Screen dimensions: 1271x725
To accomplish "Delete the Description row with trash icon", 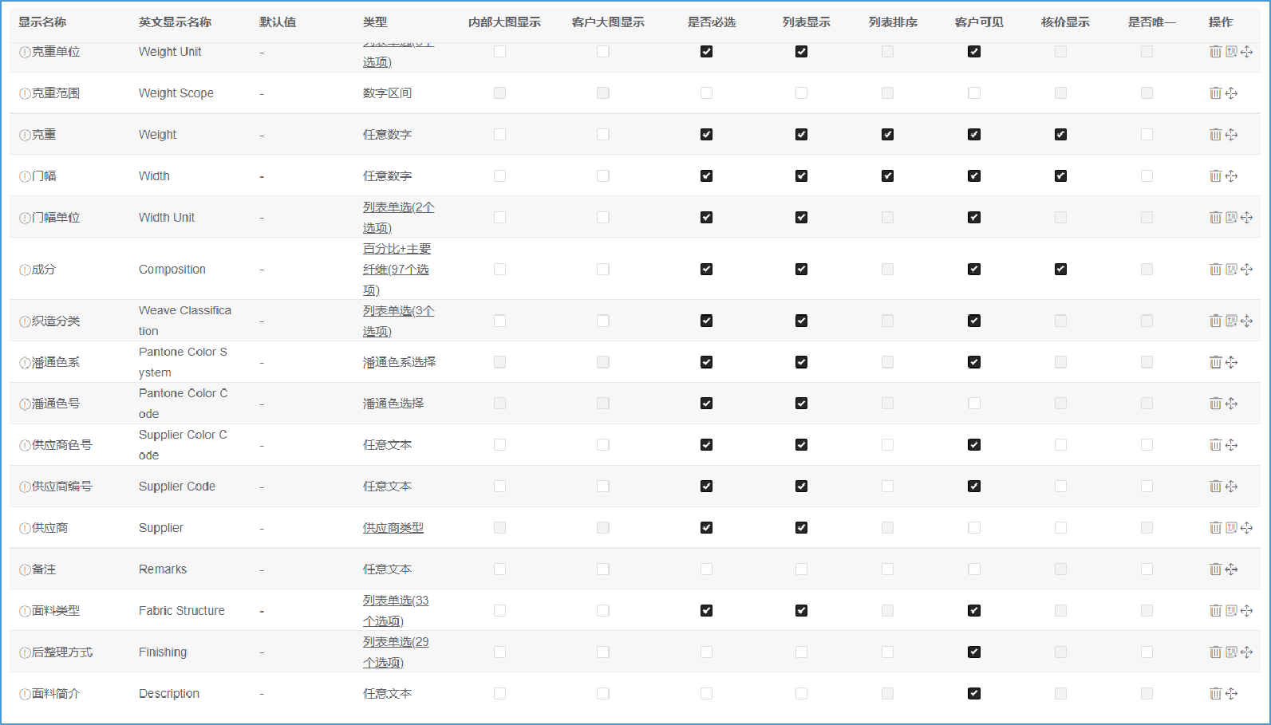I will point(1215,694).
